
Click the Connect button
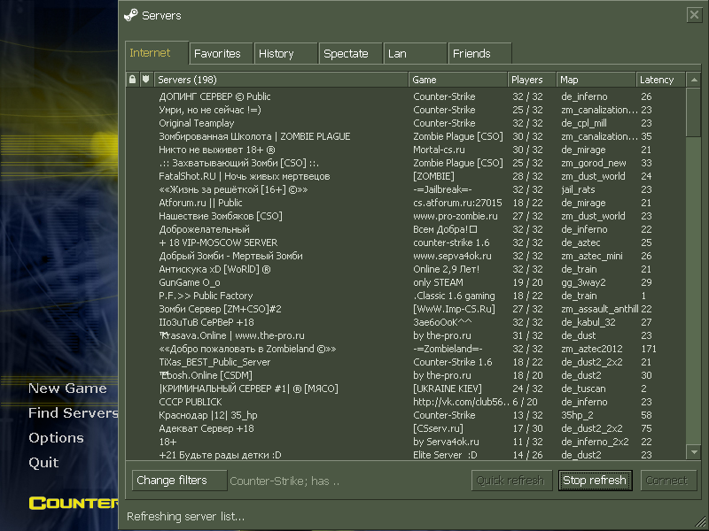(x=668, y=481)
